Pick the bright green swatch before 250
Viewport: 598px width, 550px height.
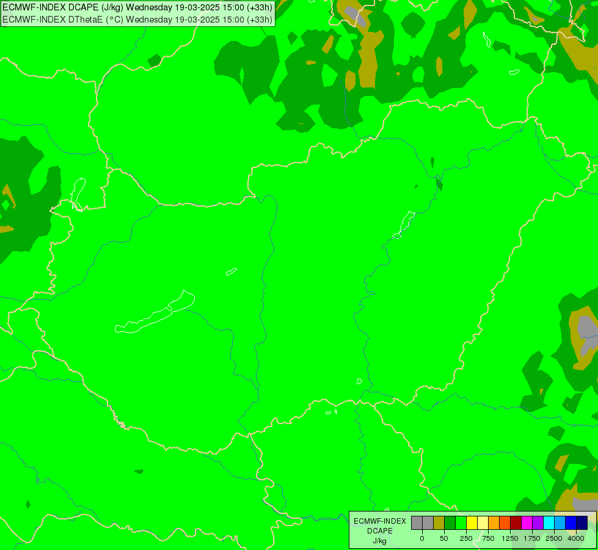[x=461, y=523]
